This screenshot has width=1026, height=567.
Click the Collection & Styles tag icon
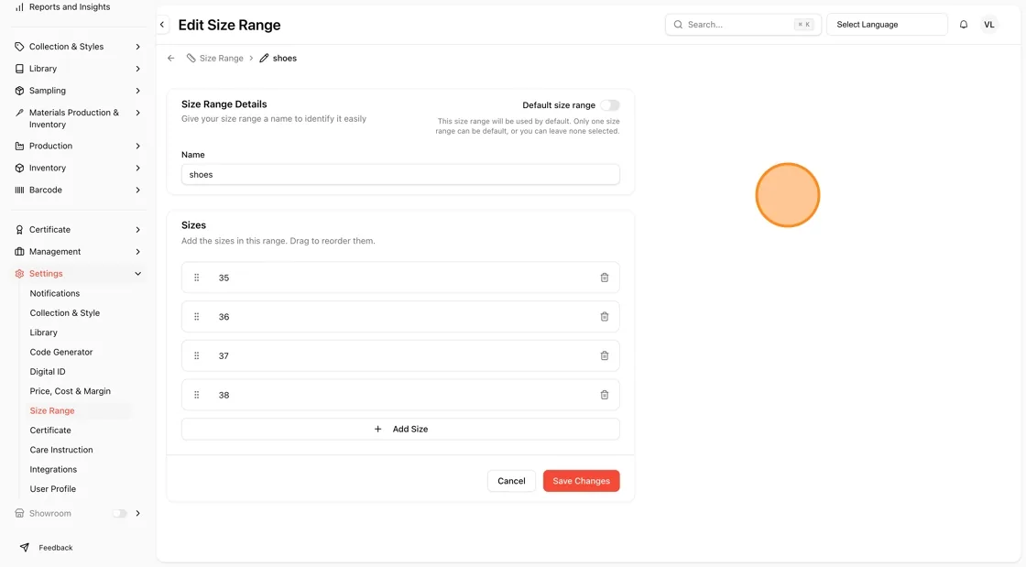(19, 47)
